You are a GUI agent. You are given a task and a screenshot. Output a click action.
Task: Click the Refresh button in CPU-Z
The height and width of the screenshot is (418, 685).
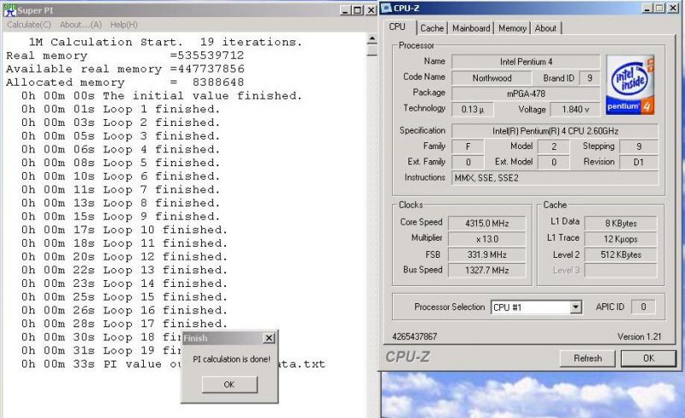click(587, 359)
